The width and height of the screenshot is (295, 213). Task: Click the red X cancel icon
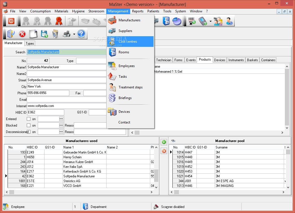22,34
